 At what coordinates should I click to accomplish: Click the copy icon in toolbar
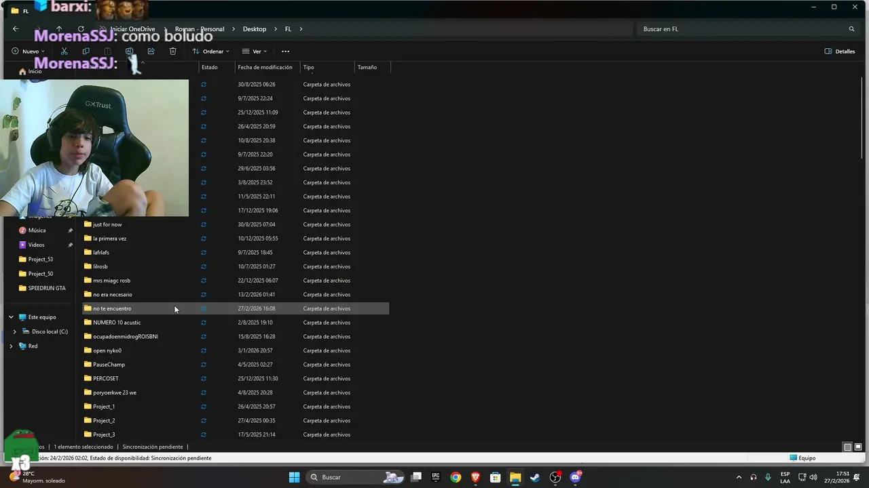pos(86,52)
